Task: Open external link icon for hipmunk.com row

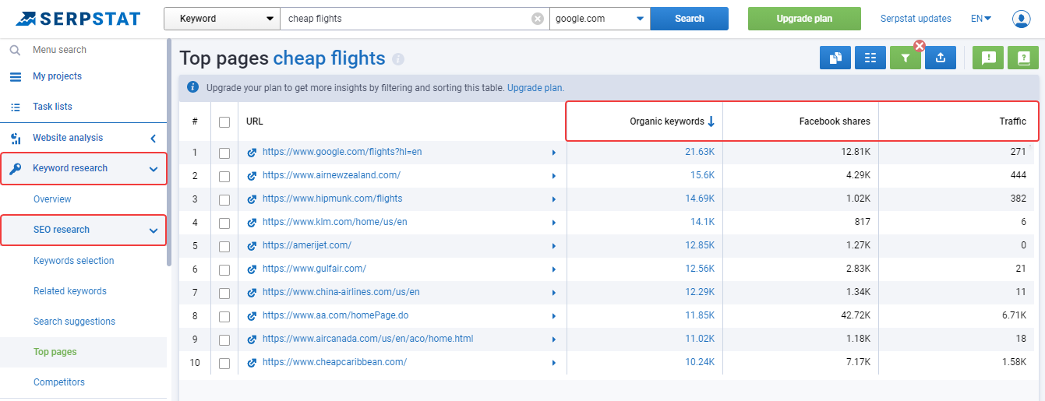Action: [x=252, y=199]
